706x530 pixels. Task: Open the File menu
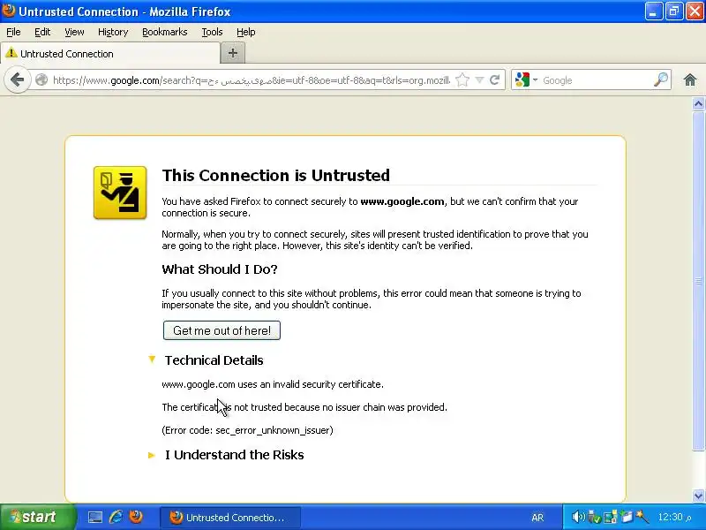tap(13, 32)
